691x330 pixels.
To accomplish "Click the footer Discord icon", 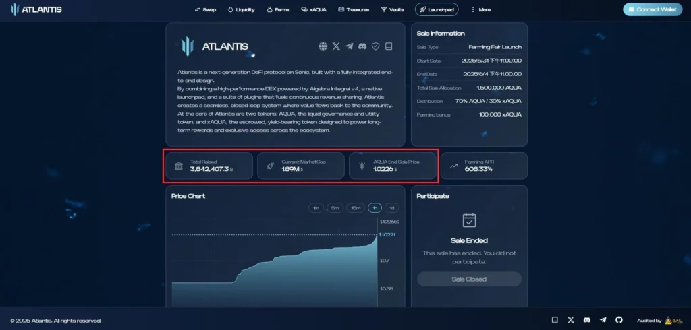I will [x=587, y=320].
